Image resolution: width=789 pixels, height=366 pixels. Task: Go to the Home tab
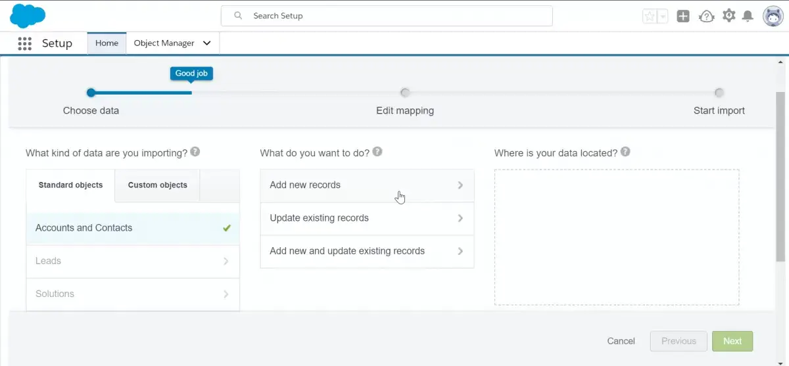pyautogui.click(x=107, y=43)
